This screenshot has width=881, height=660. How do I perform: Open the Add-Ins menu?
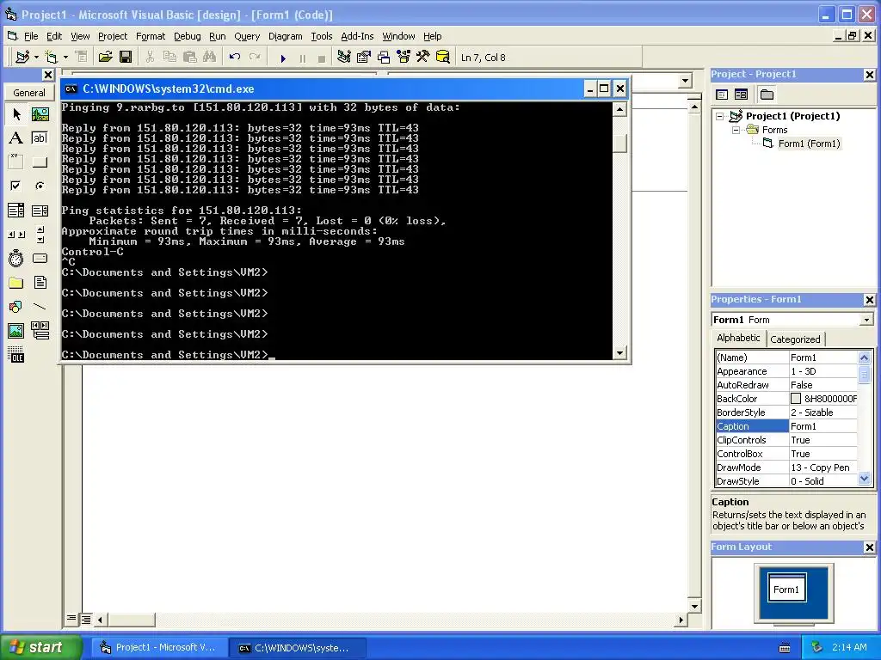(x=357, y=36)
